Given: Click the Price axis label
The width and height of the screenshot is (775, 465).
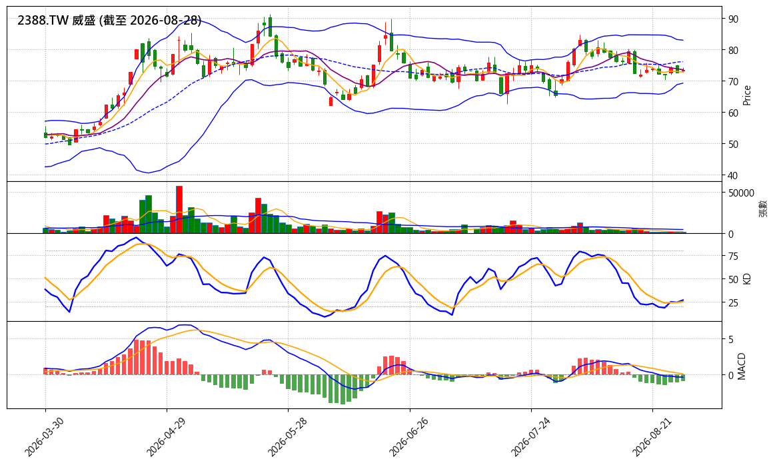Looking at the screenshot, I should pyautogui.click(x=747, y=95).
